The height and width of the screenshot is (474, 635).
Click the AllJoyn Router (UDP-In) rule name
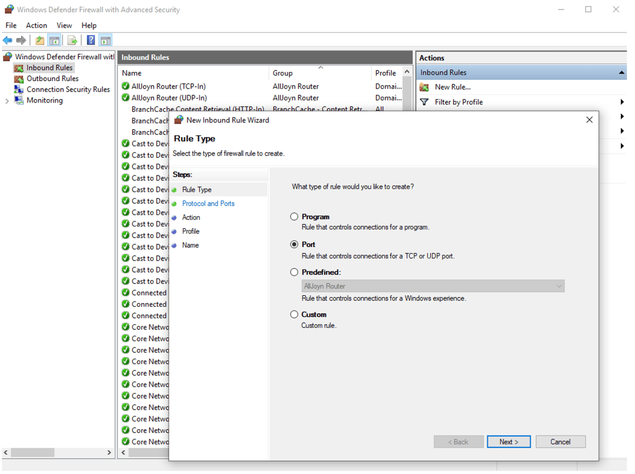(x=169, y=98)
